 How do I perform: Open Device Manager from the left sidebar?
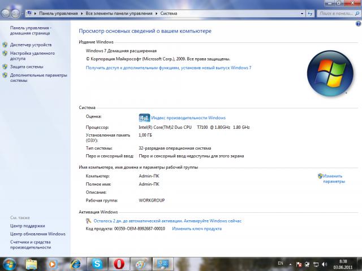[x=31, y=45]
